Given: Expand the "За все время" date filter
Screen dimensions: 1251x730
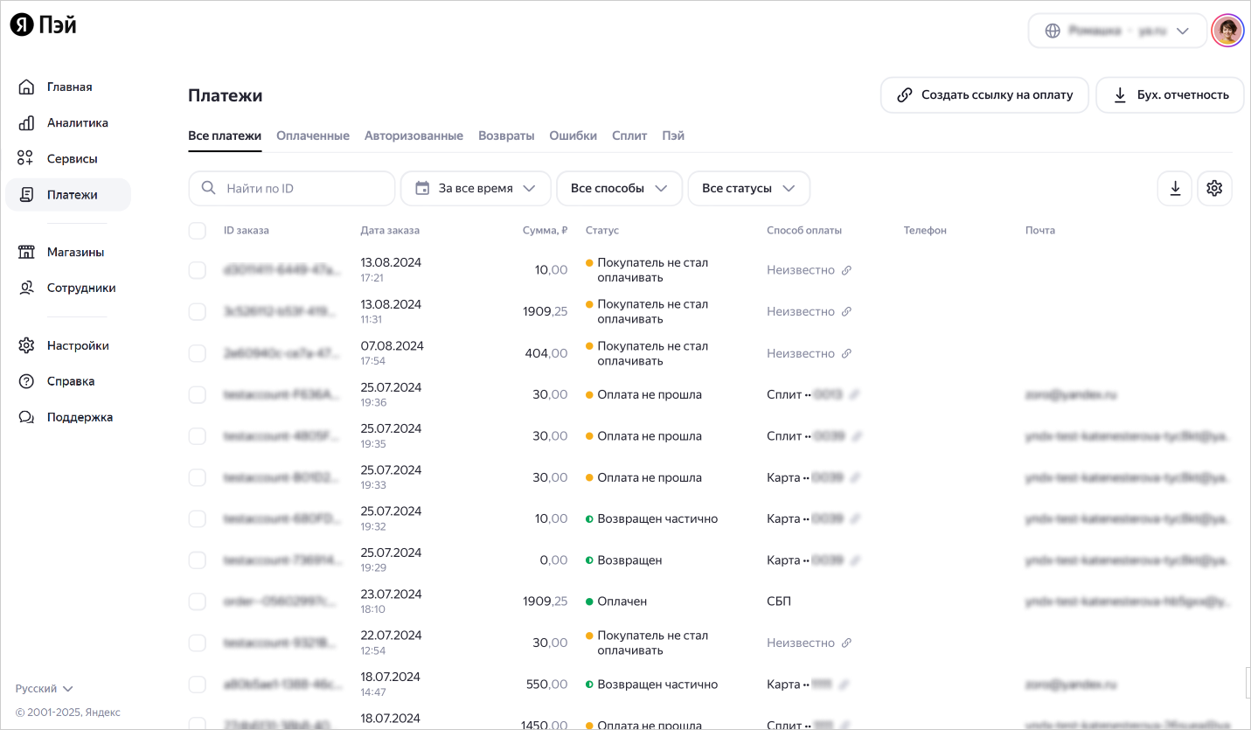Looking at the screenshot, I should [476, 188].
